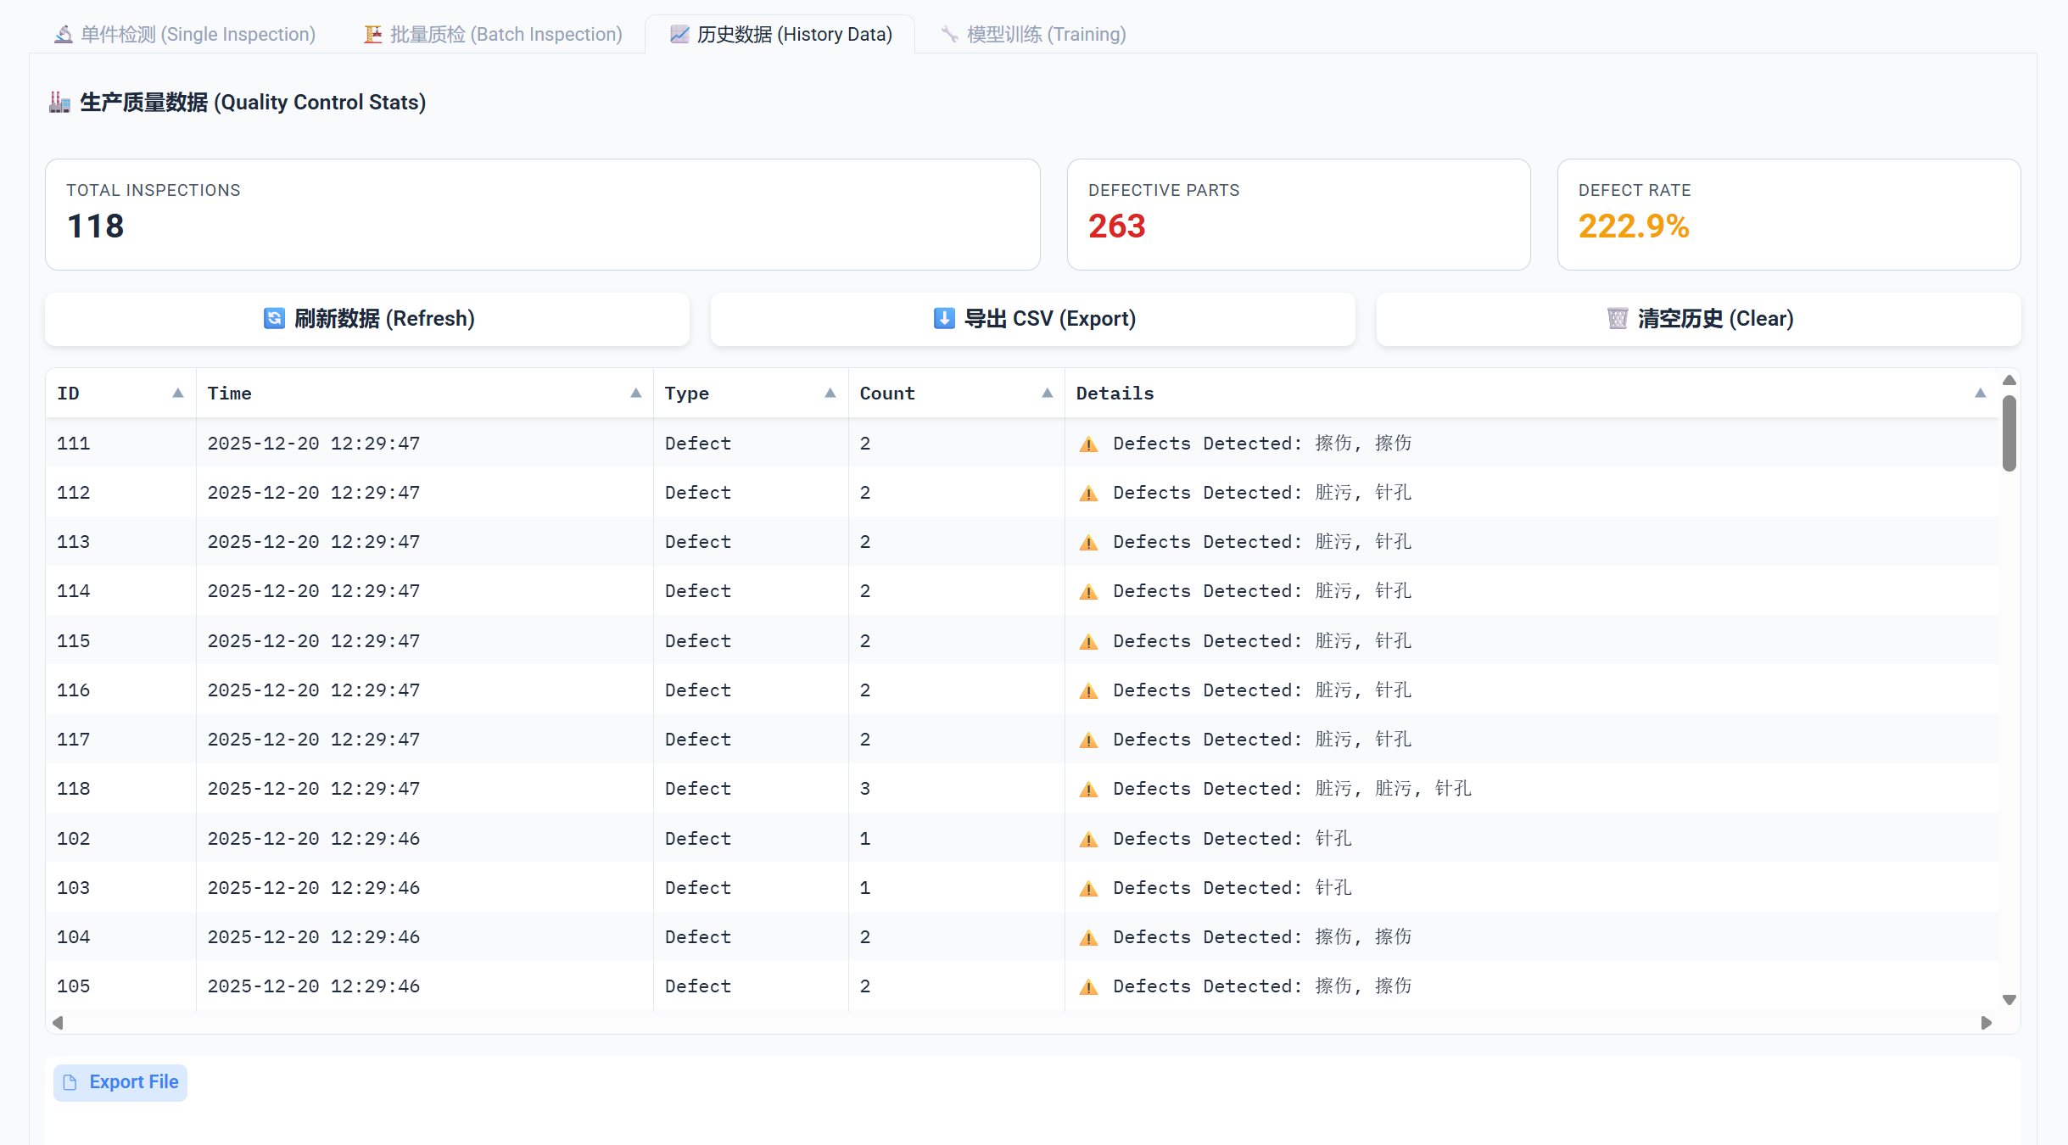Viewport: 2068px width, 1145px height.
Task: Sort table by the ID column arrow
Action: click(x=177, y=394)
